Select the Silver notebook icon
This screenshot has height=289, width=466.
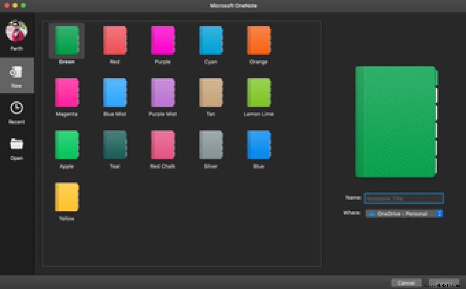click(211, 145)
